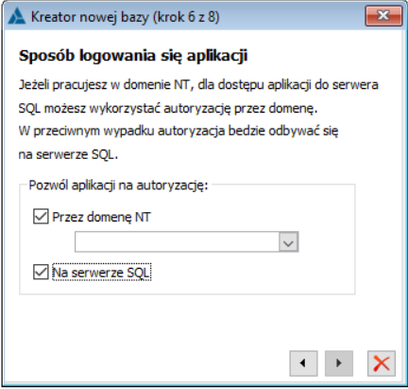
Task: Go back to the previous wizard step
Action: 303,363
